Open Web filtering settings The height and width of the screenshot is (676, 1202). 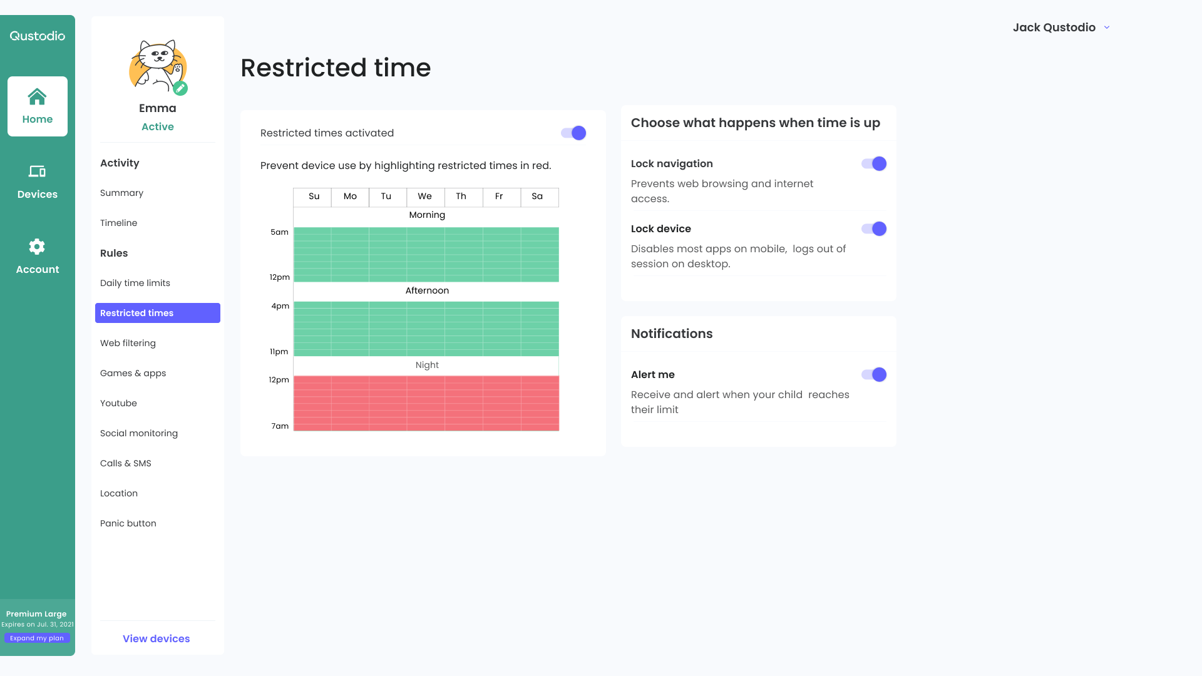pyautogui.click(x=127, y=342)
